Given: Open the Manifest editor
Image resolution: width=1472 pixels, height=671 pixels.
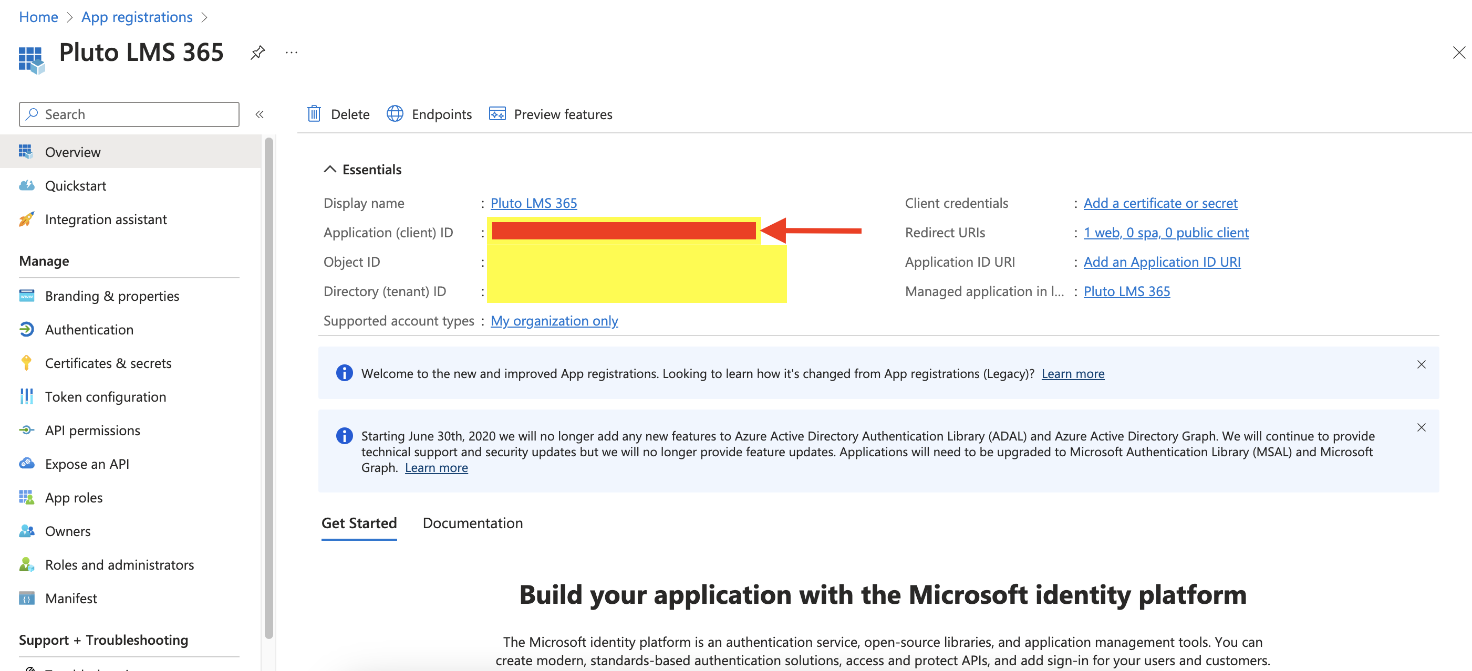Looking at the screenshot, I should pyautogui.click(x=131, y=598).
